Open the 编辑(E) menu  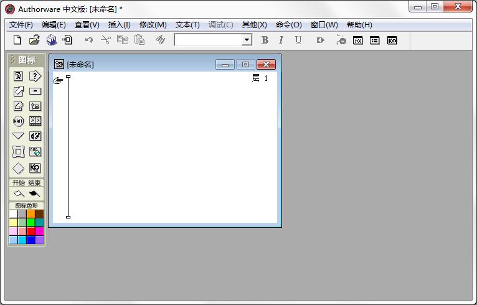point(54,25)
